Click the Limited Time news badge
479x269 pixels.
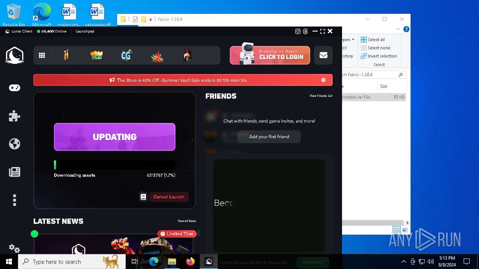click(x=177, y=234)
